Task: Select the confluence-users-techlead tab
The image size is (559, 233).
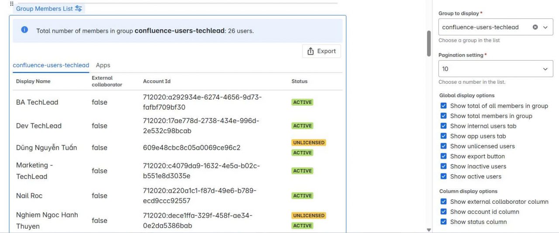Action: click(51, 65)
